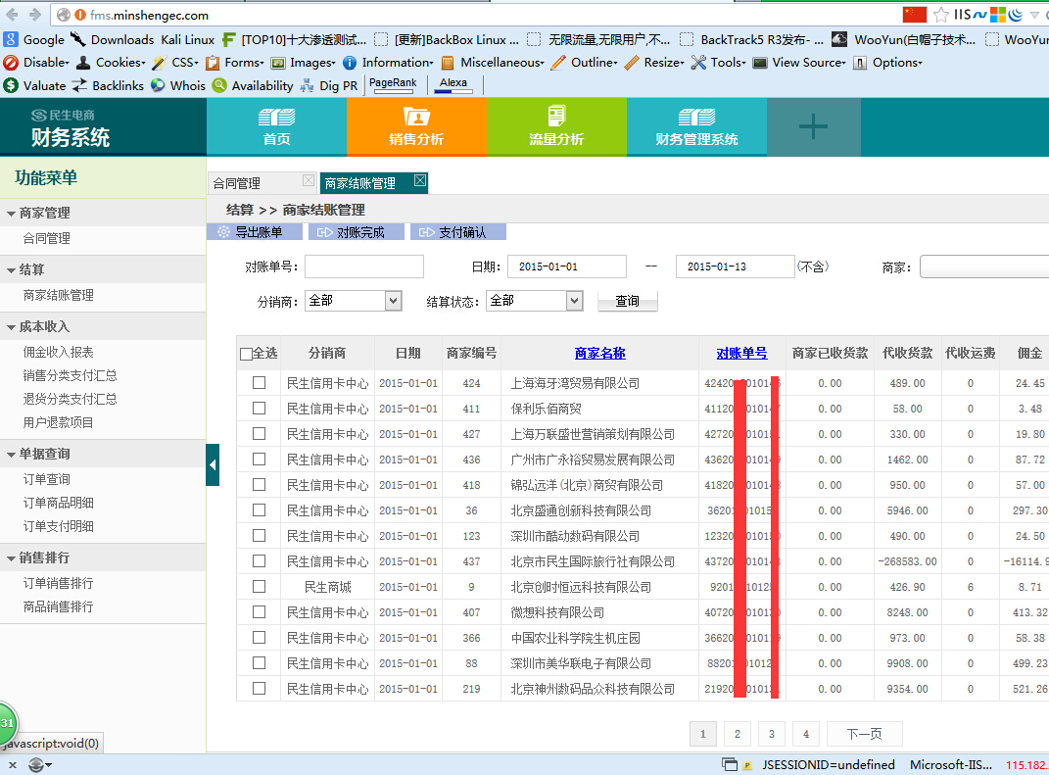Image resolution: width=1049 pixels, height=775 pixels.
Task: Open the Tools toolbar menu
Action: click(719, 63)
